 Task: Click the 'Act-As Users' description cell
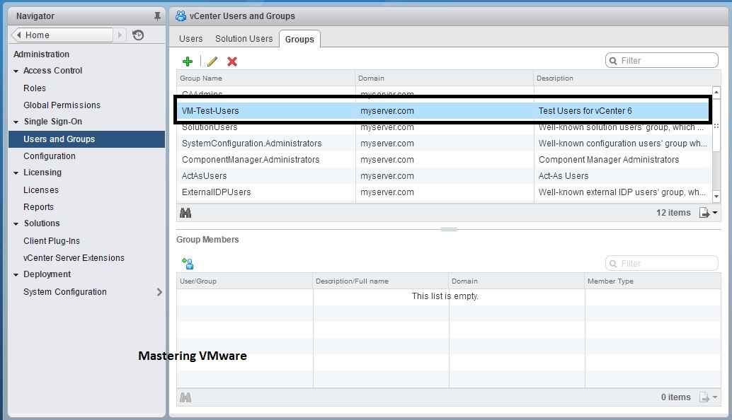click(x=564, y=176)
